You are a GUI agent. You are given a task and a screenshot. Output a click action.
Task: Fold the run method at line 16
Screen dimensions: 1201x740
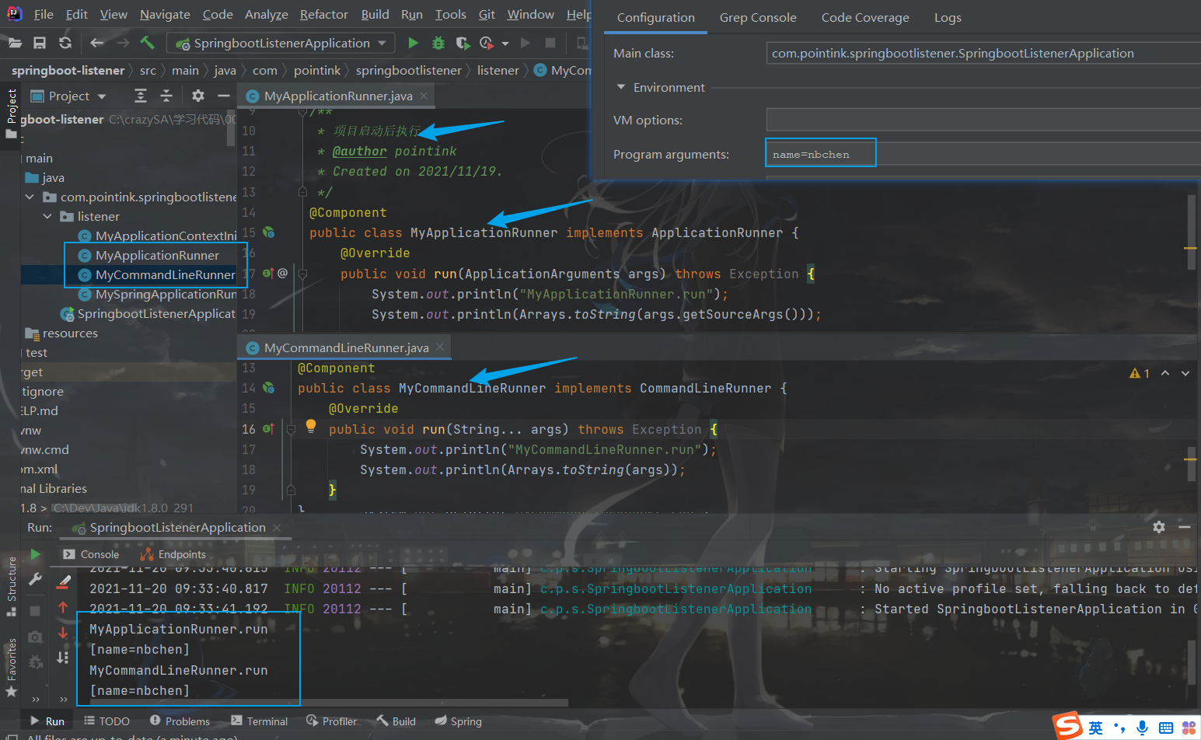click(x=291, y=429)
